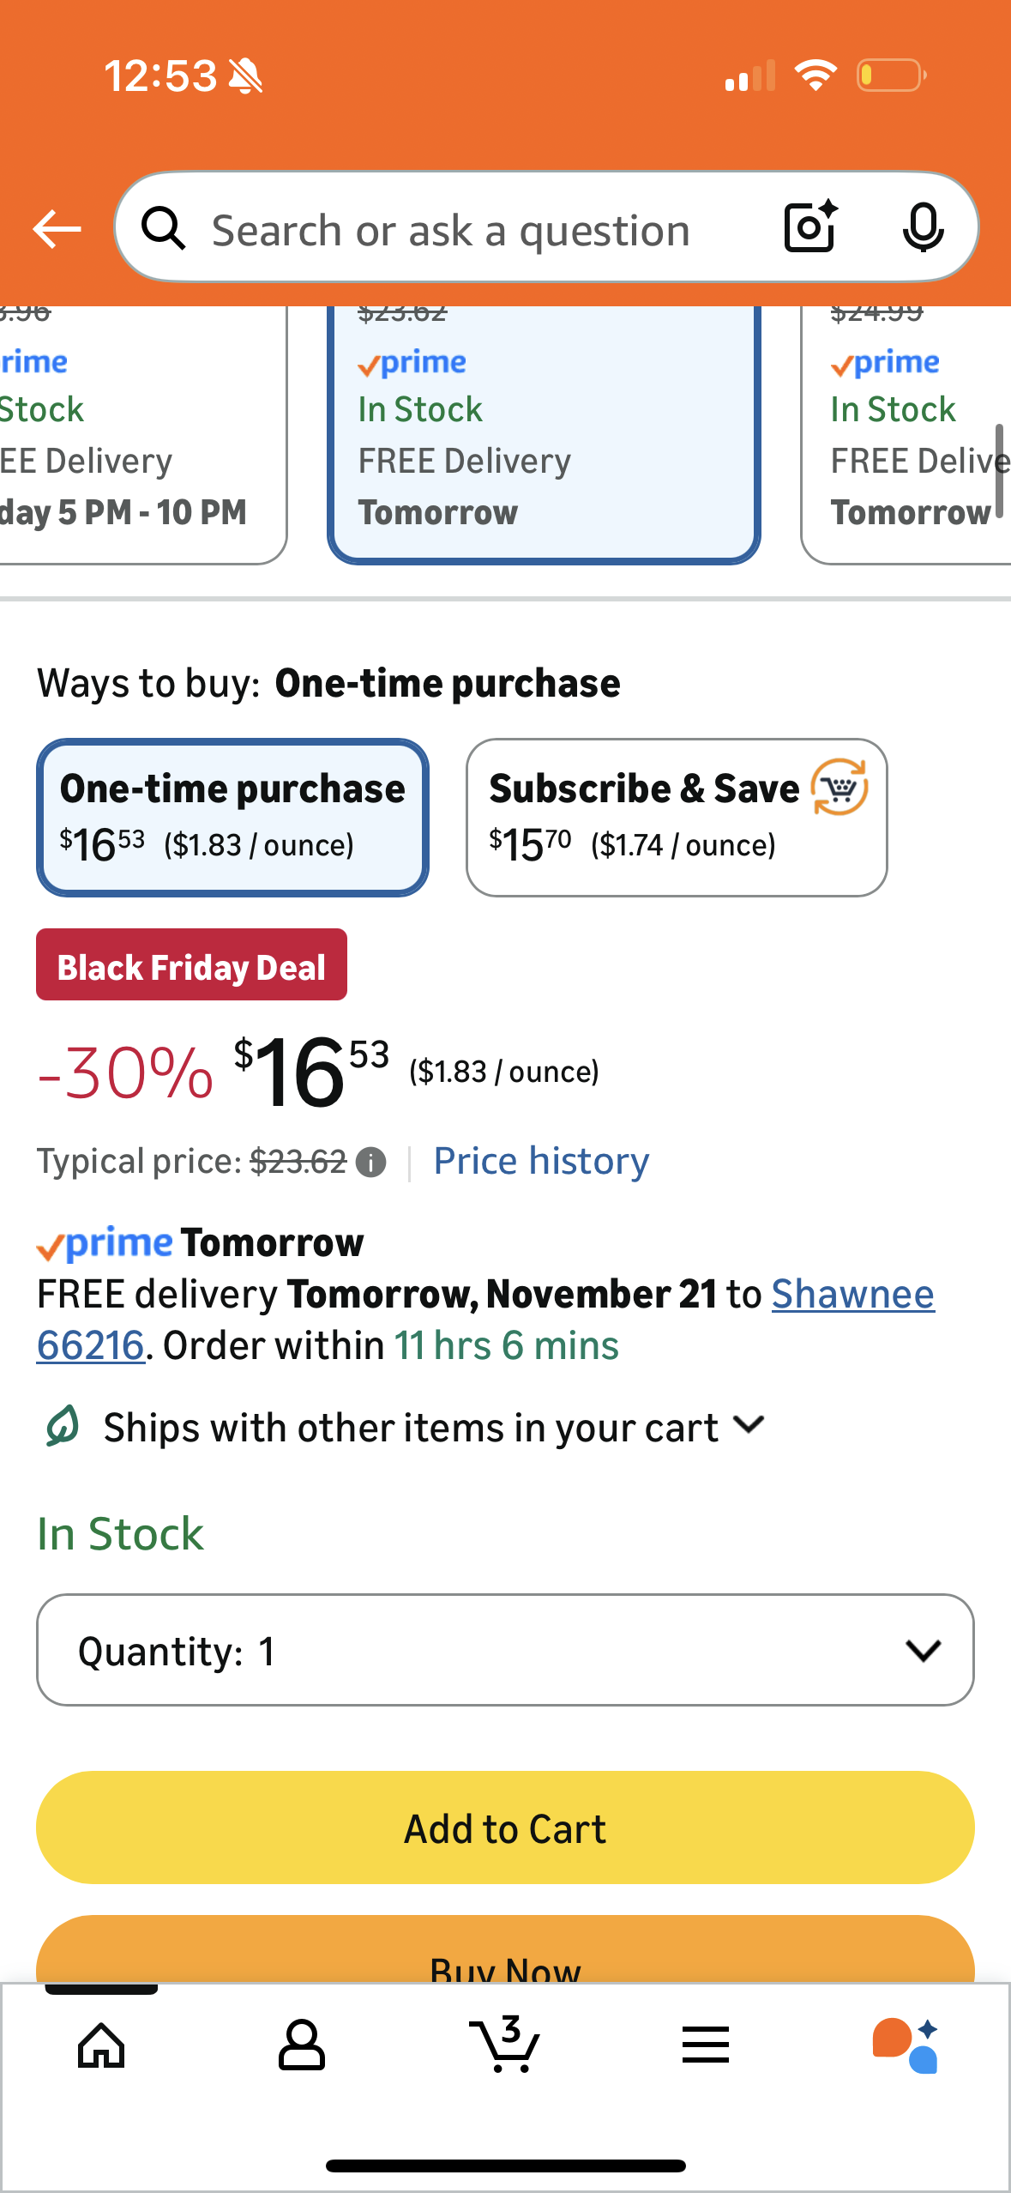Open the cart icon with 3 items
The width and height of the screenshot is (1011, 2193).
coord(505,2045)
